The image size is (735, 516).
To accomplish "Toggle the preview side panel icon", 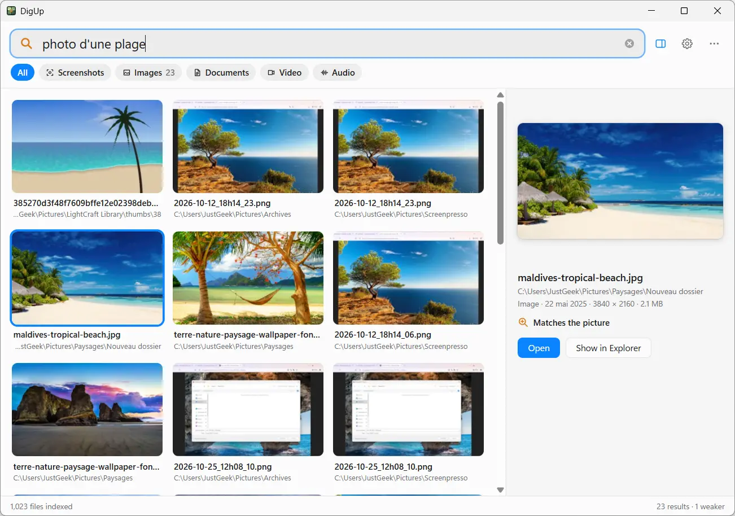I will [660, 43].
